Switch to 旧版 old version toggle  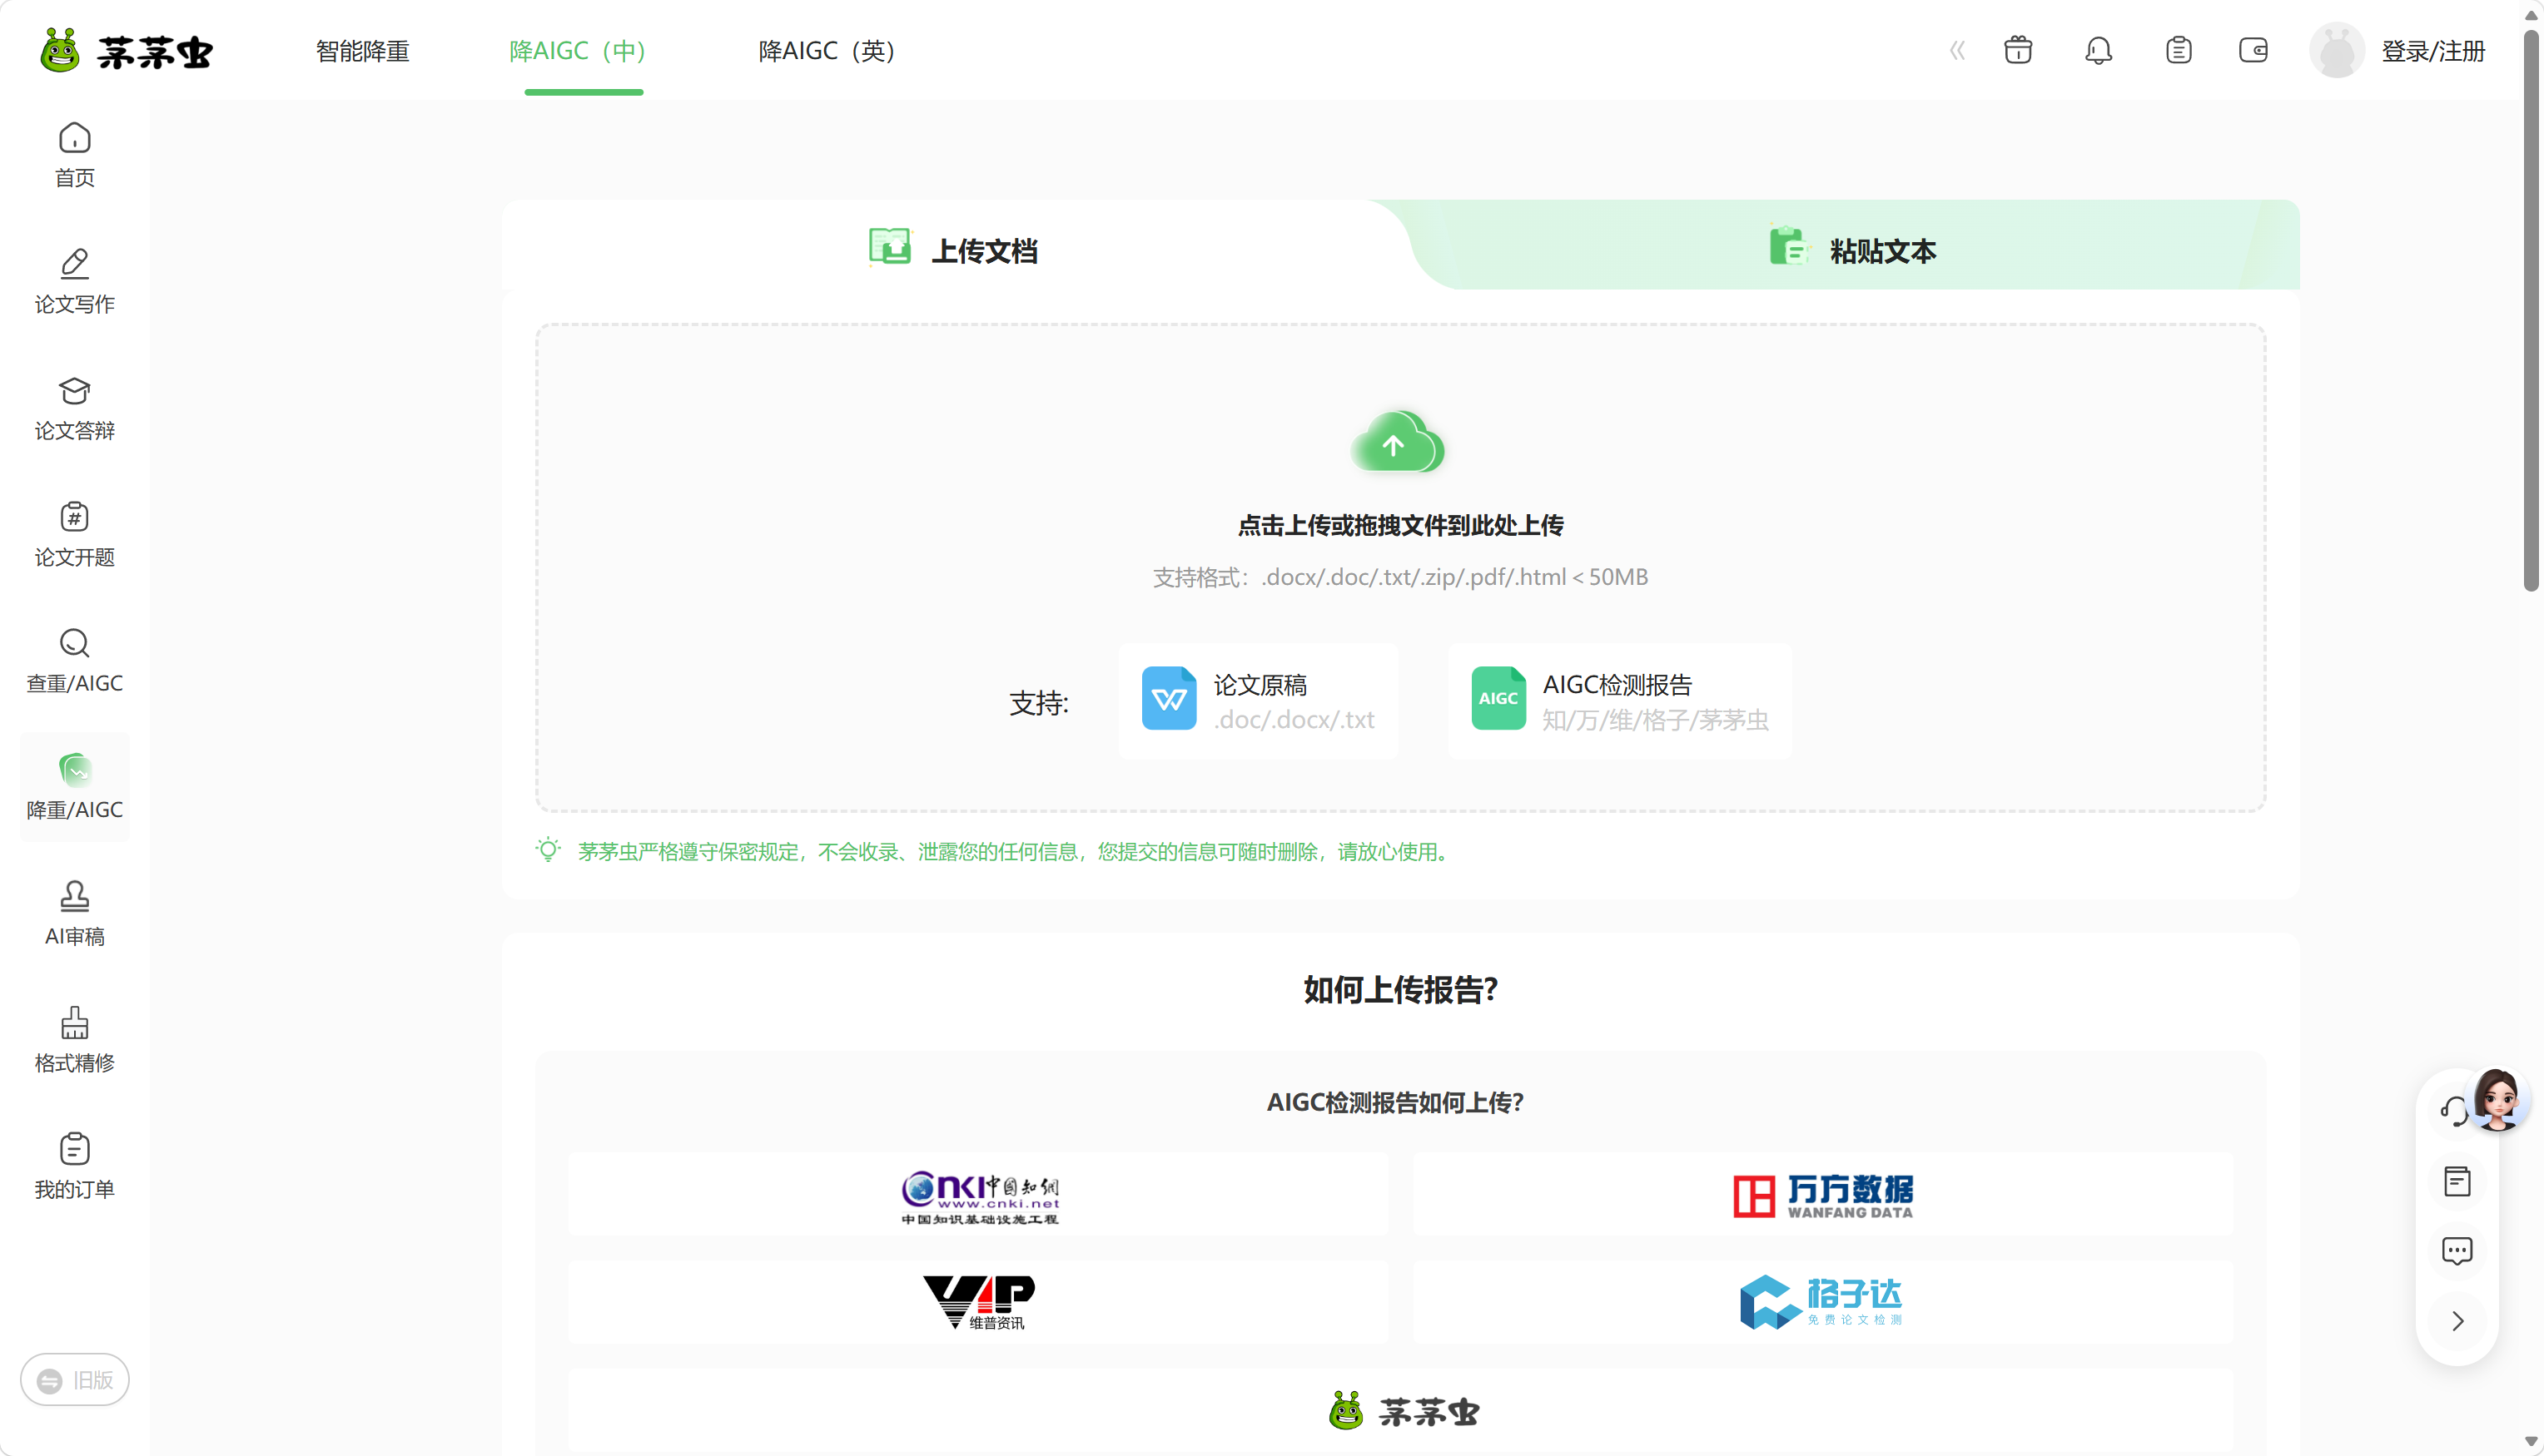pyautogui.click(x=75, y=1380)
